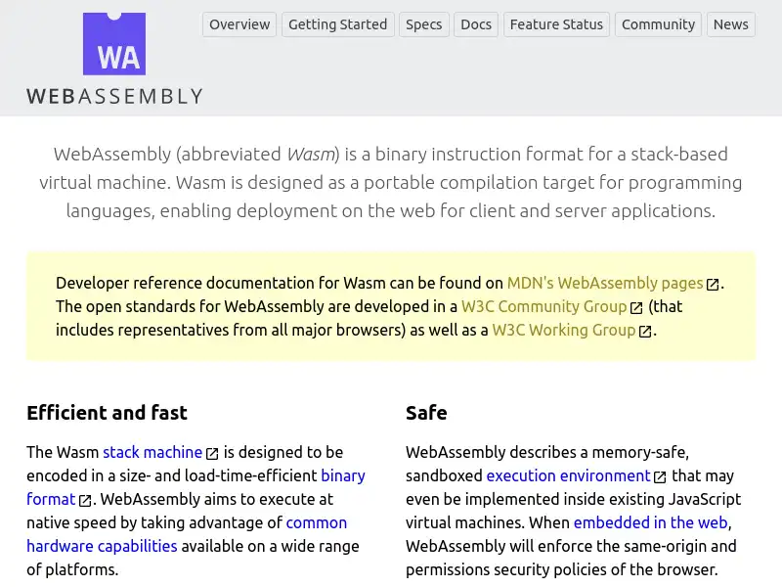
Task: Click the WEBASSEMBLY wordmark under the logo
Action: 113,96
